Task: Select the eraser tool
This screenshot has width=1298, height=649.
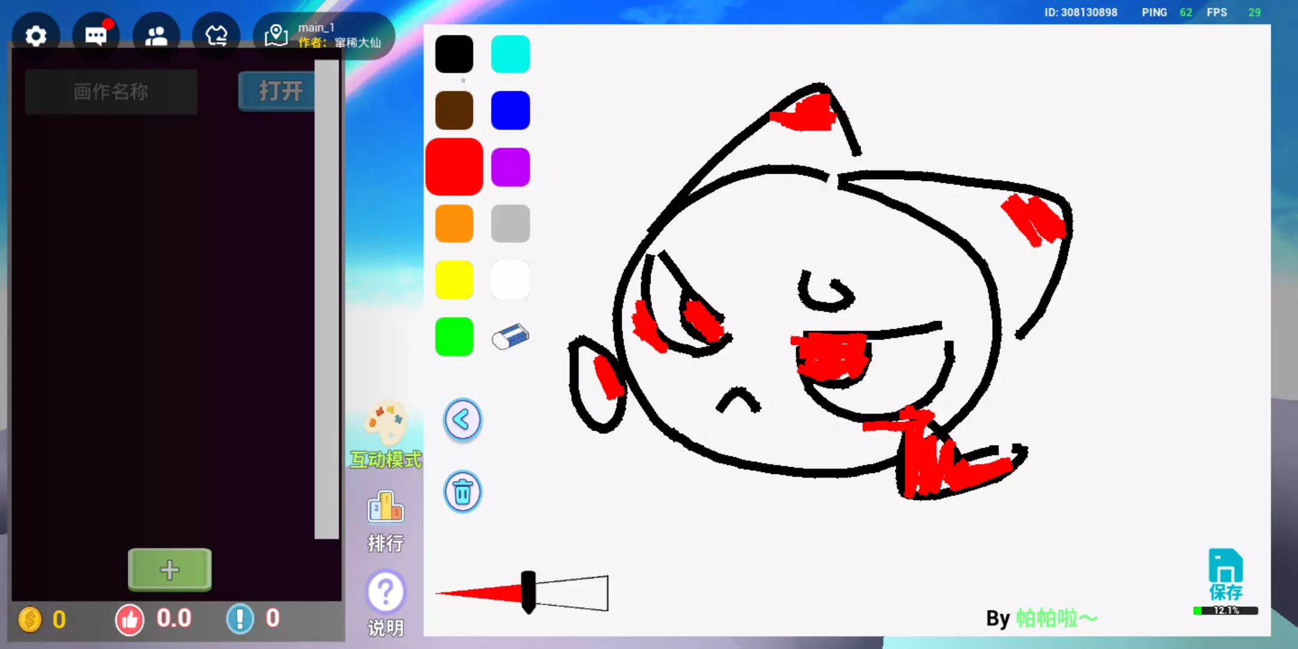Action: (510, 337)
